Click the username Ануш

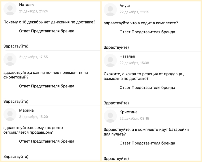coord(125,5)
